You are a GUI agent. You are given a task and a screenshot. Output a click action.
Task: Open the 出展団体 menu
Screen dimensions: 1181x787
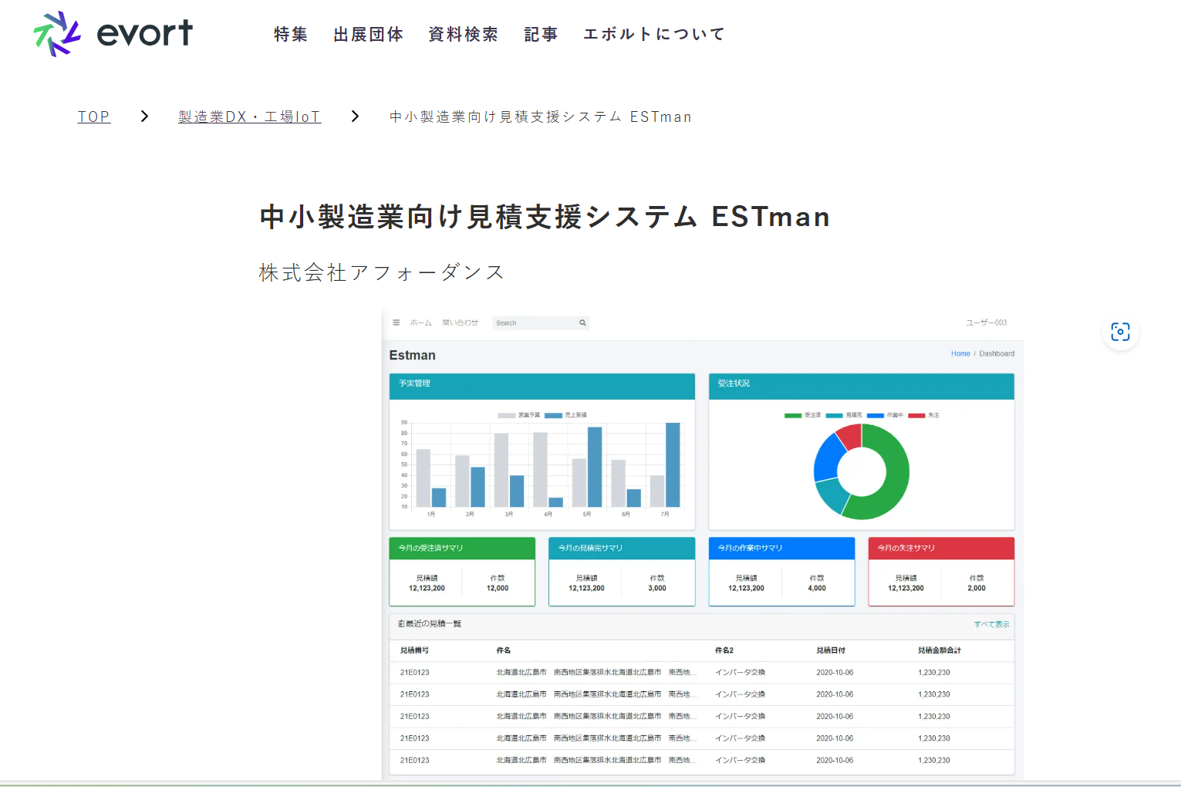[368, 34]
